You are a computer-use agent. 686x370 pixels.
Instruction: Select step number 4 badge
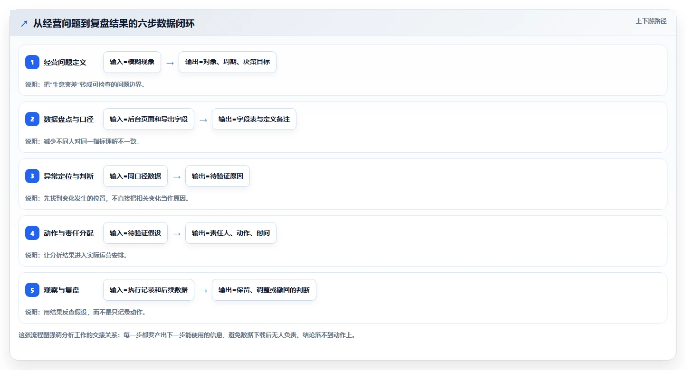click(x=32, y=233)
